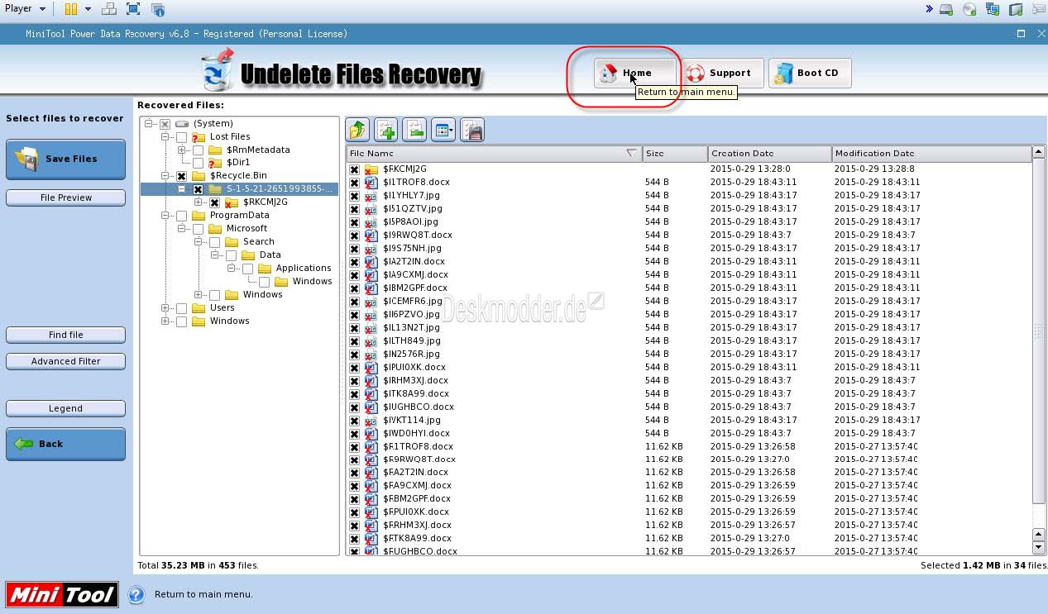
Task: Toggle the (System) root checkbox
Action: tap(165, 124)
